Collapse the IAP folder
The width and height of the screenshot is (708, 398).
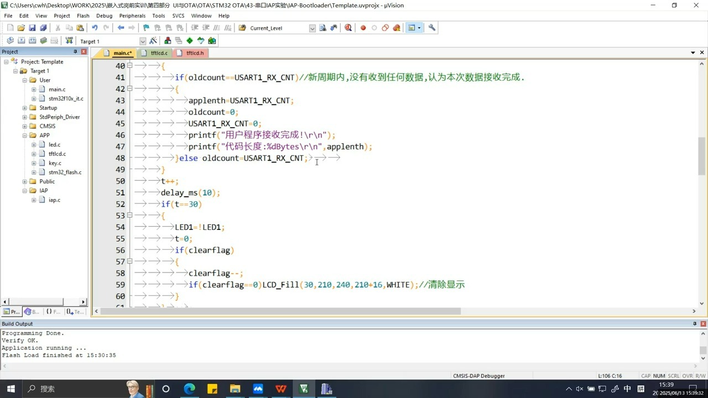click(x=25, y=191)
